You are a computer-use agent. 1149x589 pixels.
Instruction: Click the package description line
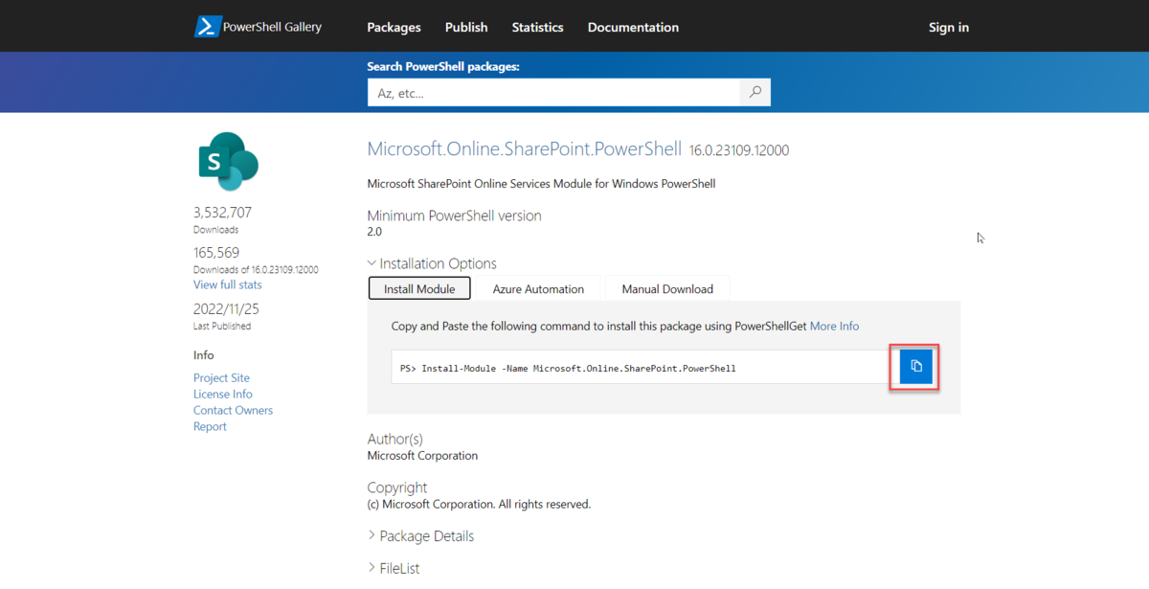tap(541, 183)
